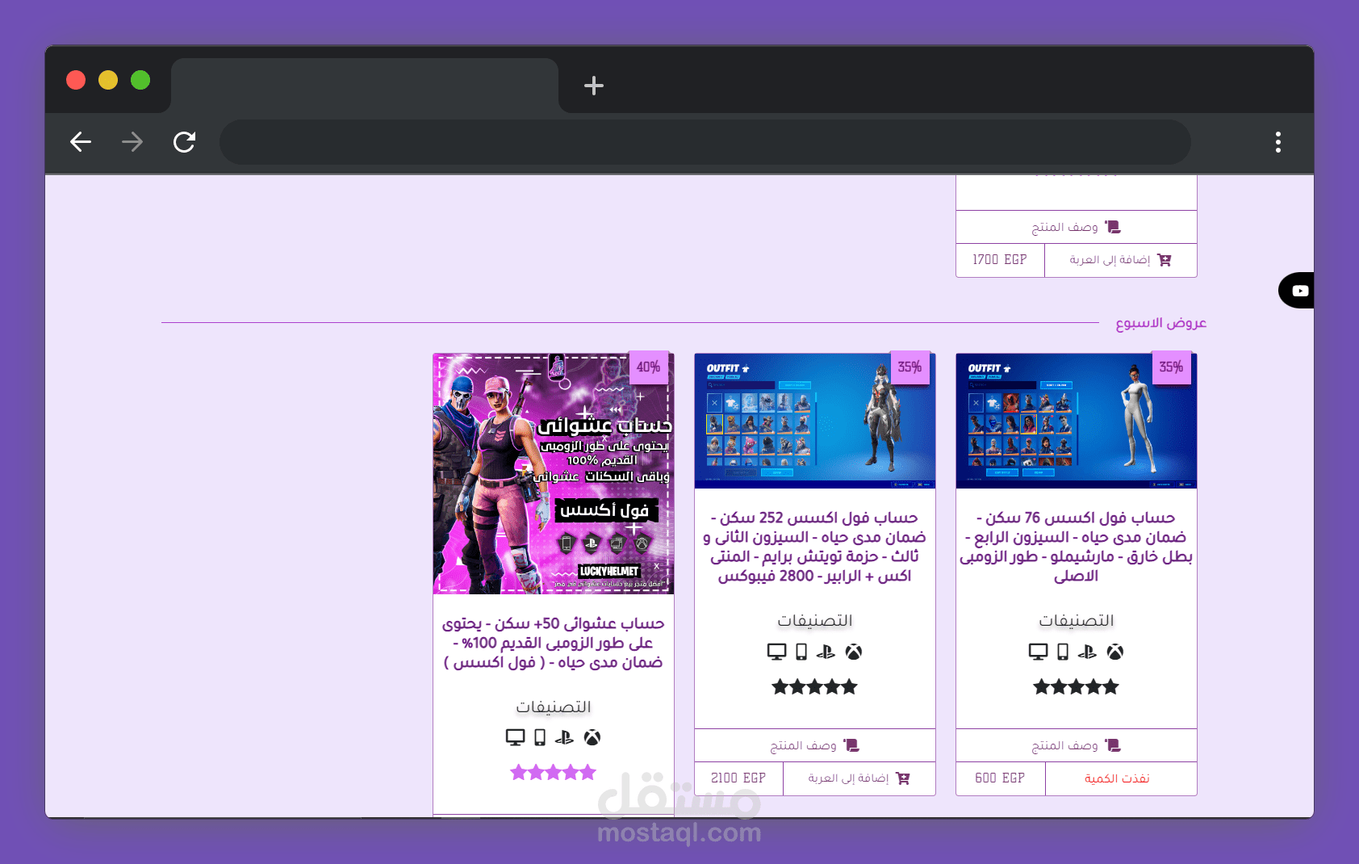1359x864 pixels.
Task: Click mobile phone icon on 252-skin card
Action: (x=801, y=652)
